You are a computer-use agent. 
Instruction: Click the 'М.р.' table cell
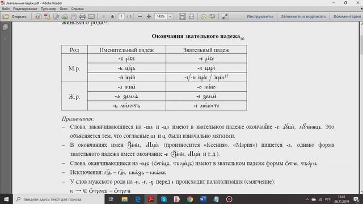(x=74, y=69)
